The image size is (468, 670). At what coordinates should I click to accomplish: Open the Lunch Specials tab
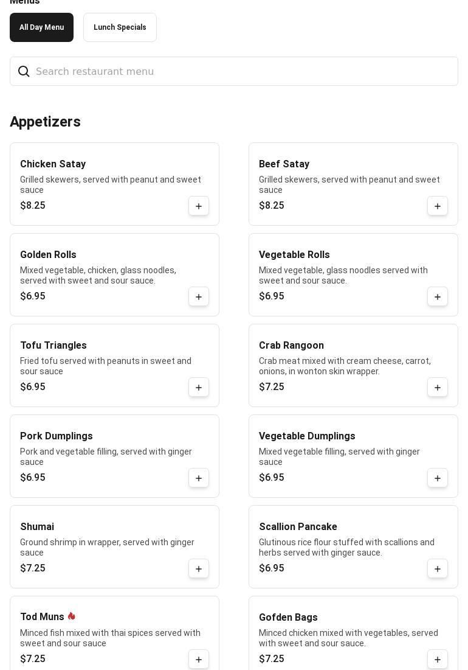[120, 27]
